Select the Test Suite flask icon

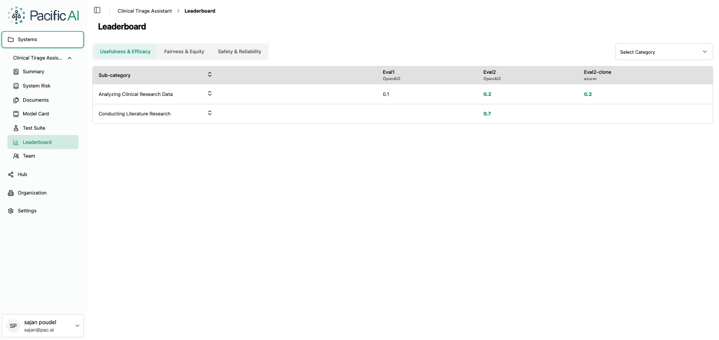coord(16,128)
